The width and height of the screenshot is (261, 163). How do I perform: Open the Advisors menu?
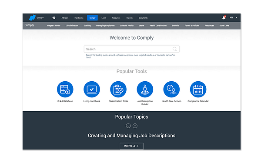[65, 18]
